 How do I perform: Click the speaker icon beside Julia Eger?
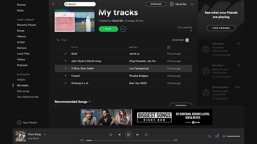pos(238,44)
